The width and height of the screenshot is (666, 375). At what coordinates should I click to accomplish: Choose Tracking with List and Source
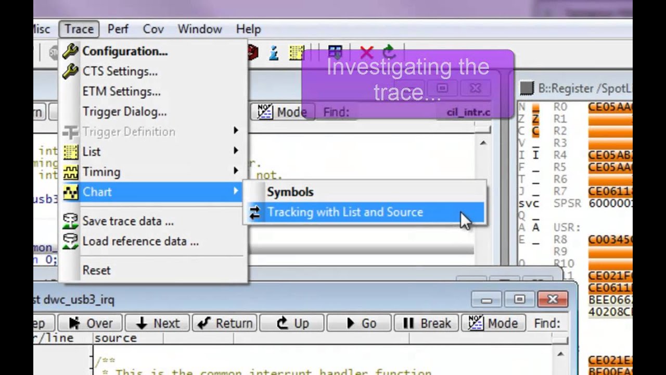point(364,212)
